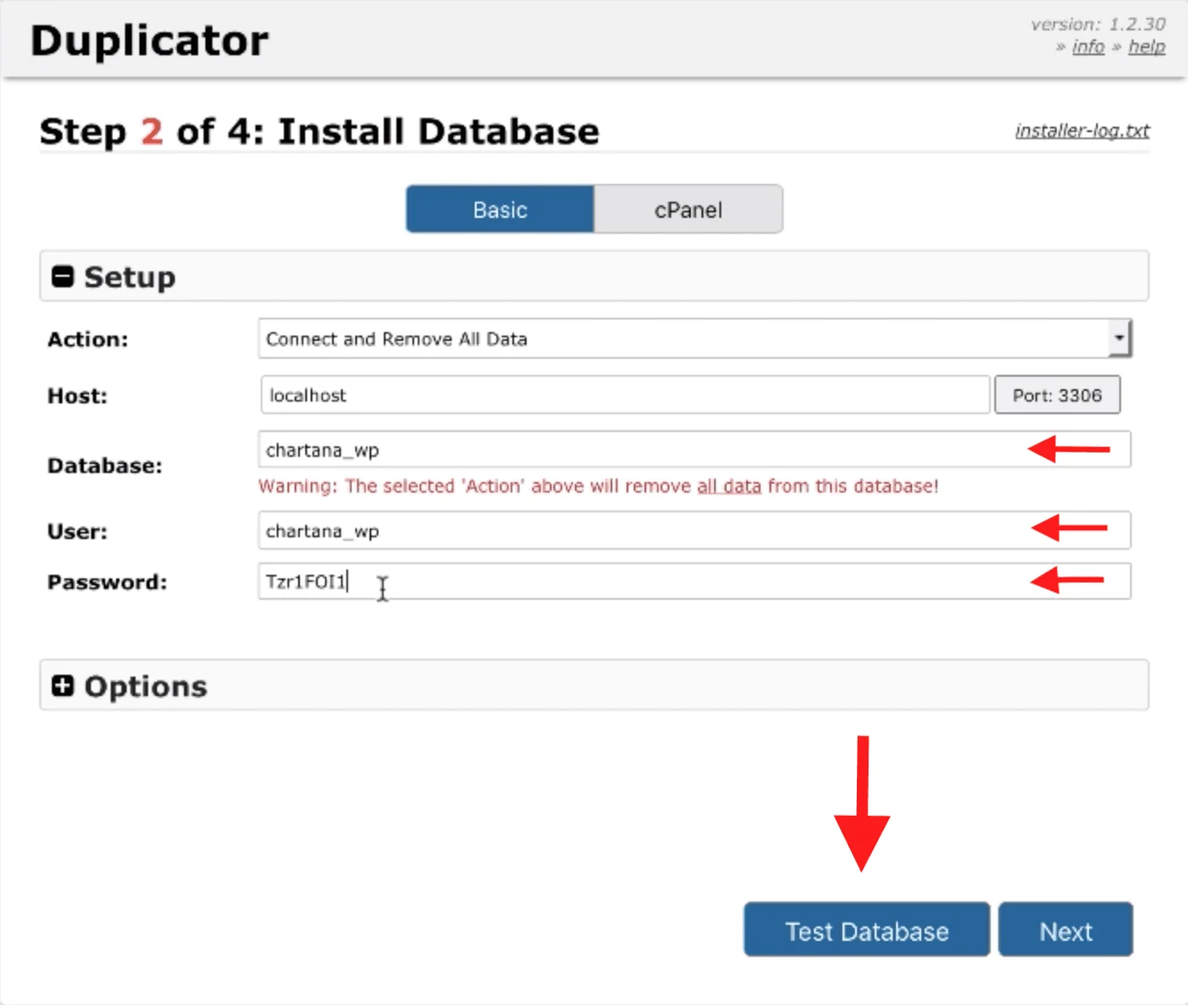Switch to the Basic tab
Image resolution: width=1188 pixels, height=1005 pixels.
(x=500, y=210)
